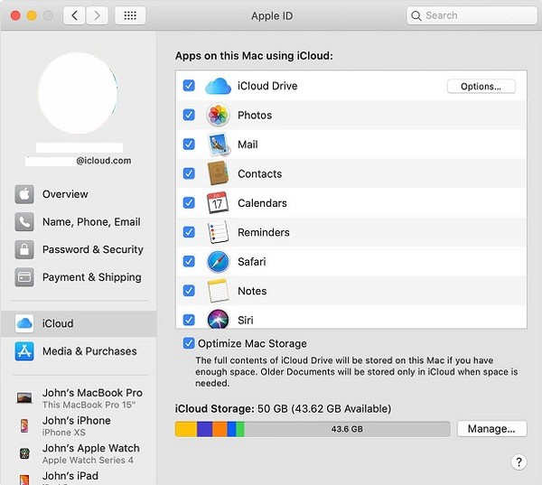Screen dimensions: 542x485
Task: Click the iCloud Drive cloud icon
Action: click(x=218, y=86)
